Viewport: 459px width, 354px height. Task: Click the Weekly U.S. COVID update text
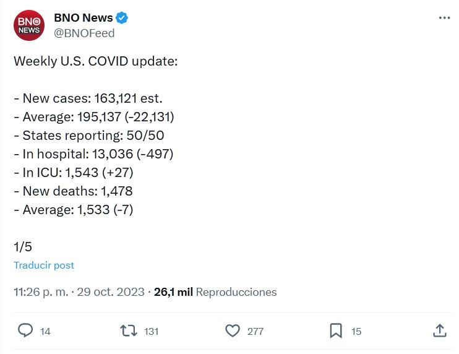pos(95,62)
